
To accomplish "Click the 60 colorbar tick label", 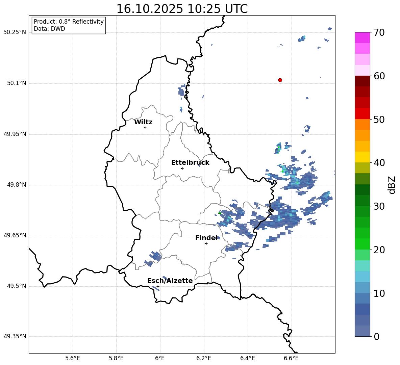I will click(x=379, y=76).
